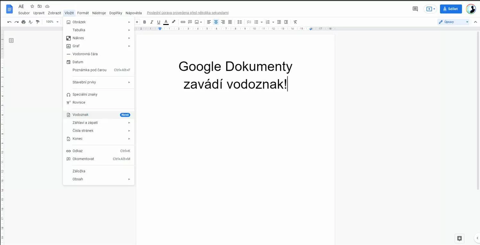
Task: Open the last edit history link
Action: pos(188,13)
